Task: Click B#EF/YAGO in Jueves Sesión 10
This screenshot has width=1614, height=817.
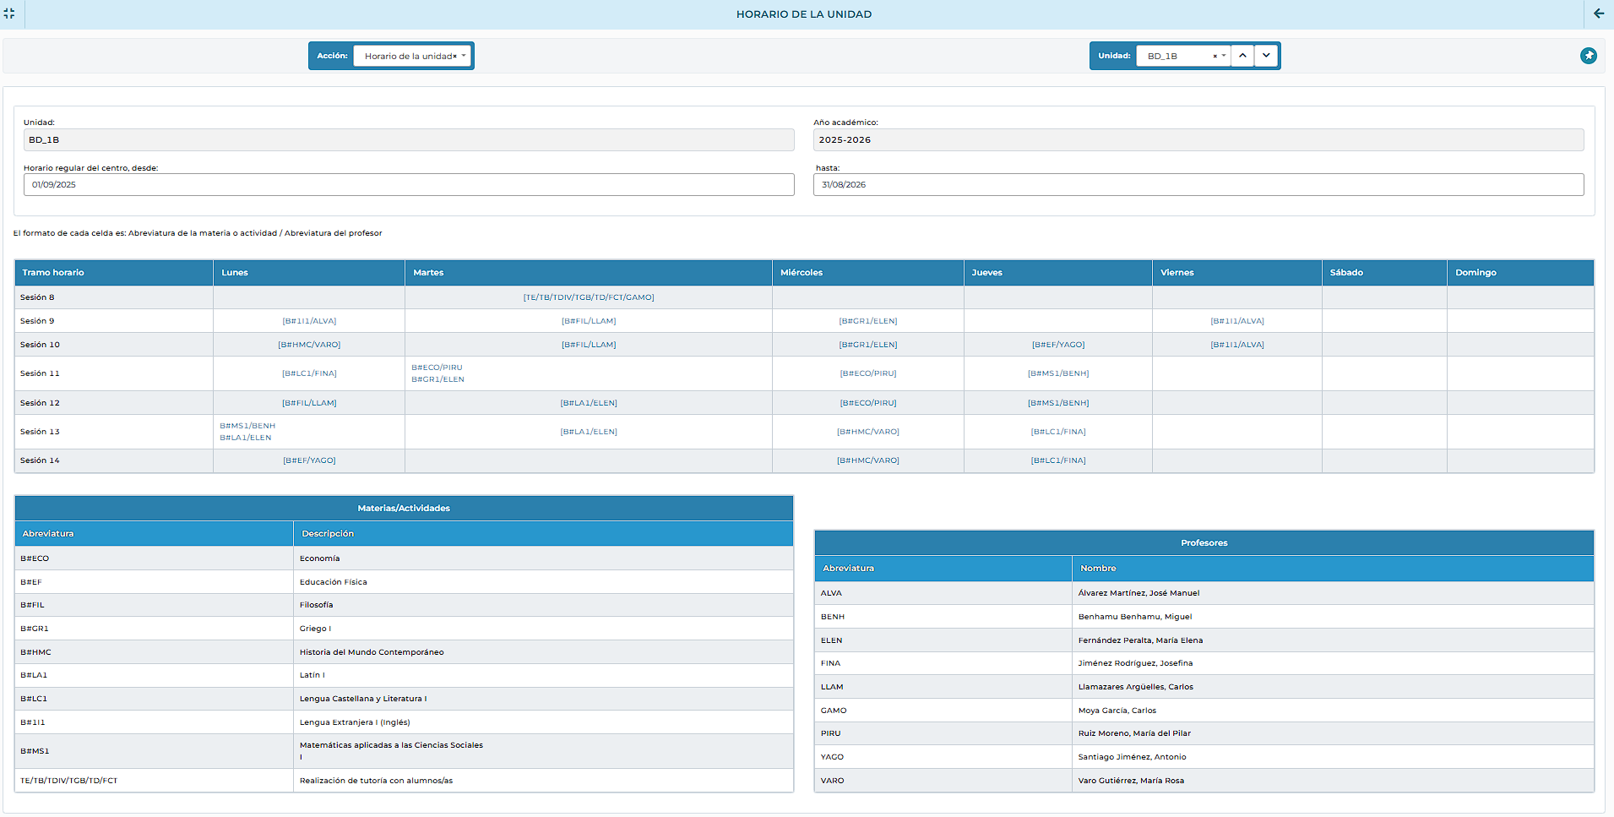Action: 1057,345
